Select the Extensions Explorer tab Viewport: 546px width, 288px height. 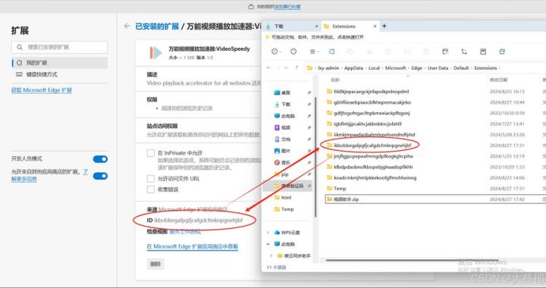tap(350, 26)
